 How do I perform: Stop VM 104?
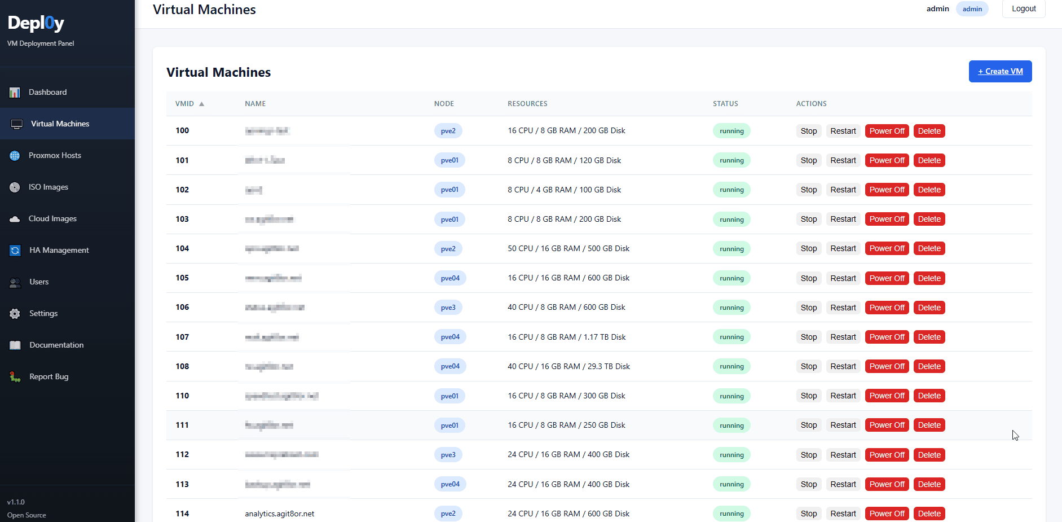[809, 248]
